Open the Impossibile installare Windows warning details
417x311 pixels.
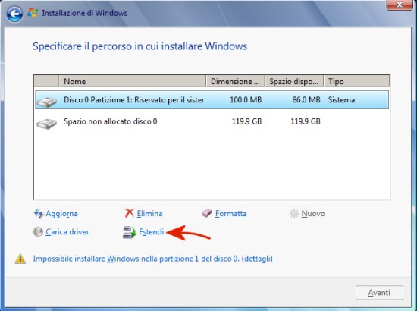[152, 259]
